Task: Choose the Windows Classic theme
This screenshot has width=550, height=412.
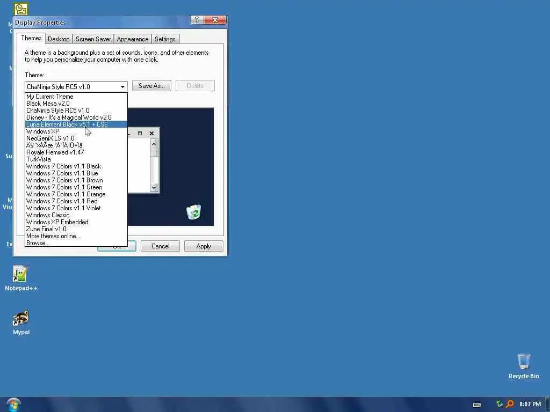Action: (x=76, y=215)
